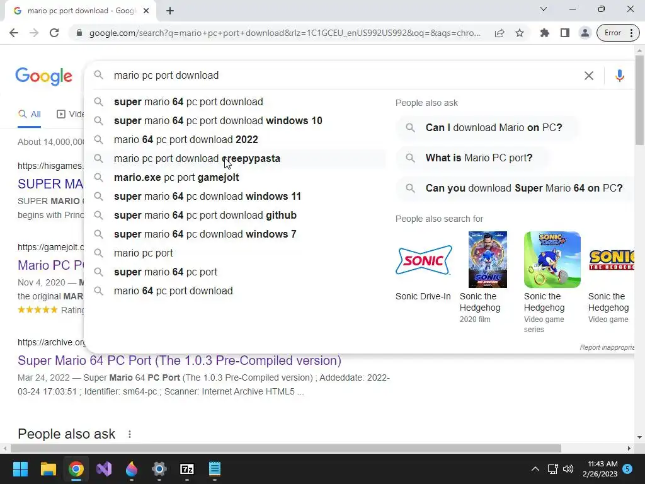Open the tab search chevron
This screenshot has height=484, width=645.
[544, 9]
